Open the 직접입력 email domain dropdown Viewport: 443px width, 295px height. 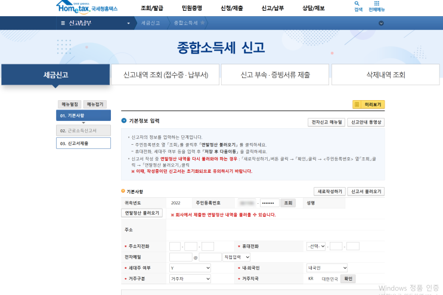(x=237, y=257)
